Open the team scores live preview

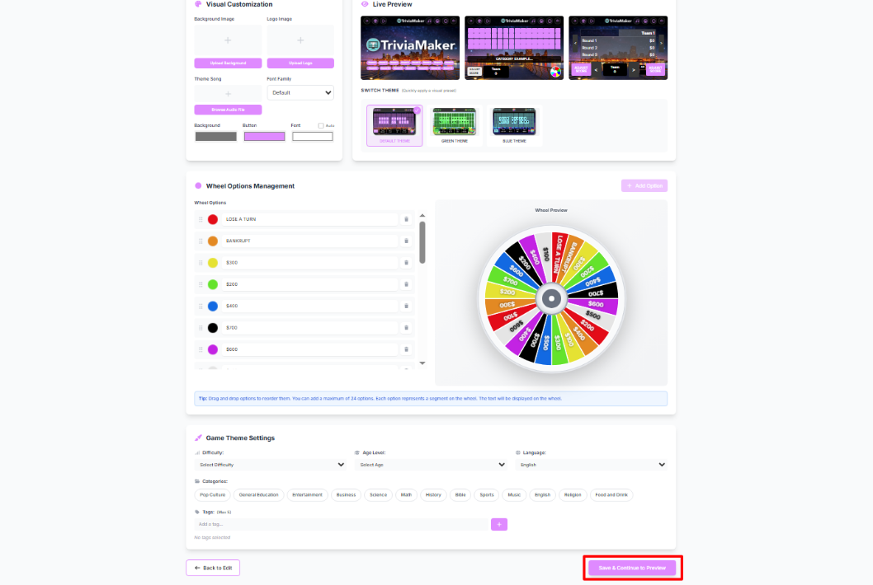(x=618, y=48)
